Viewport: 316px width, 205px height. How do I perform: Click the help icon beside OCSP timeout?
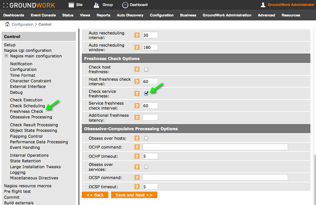tap(137, 187)
